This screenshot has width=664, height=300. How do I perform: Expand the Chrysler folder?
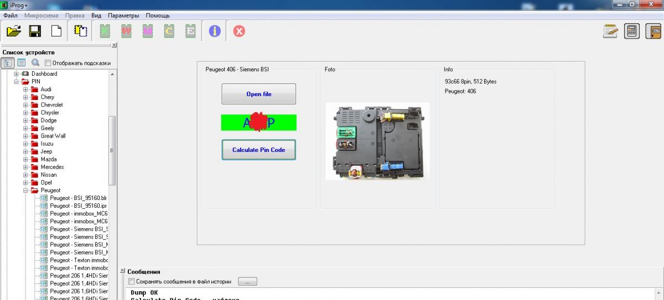[25, 112]
